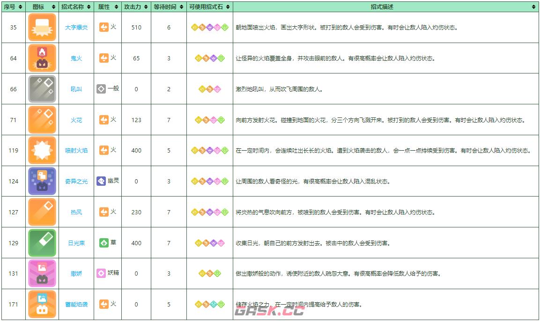Select serial number 171 cell

click(x=14, y=304)
